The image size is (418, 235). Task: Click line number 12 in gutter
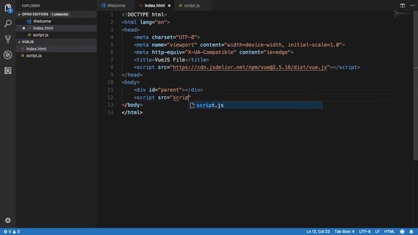[110, 97]
